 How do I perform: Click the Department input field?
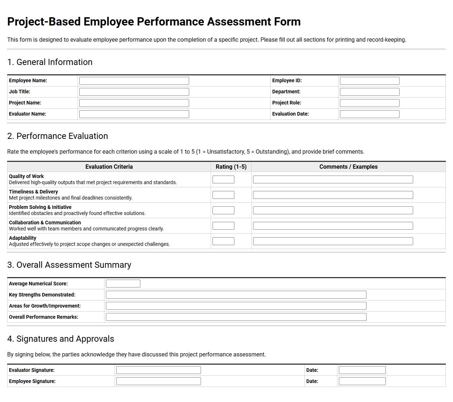pyautogui.click(x=369, y=92)
